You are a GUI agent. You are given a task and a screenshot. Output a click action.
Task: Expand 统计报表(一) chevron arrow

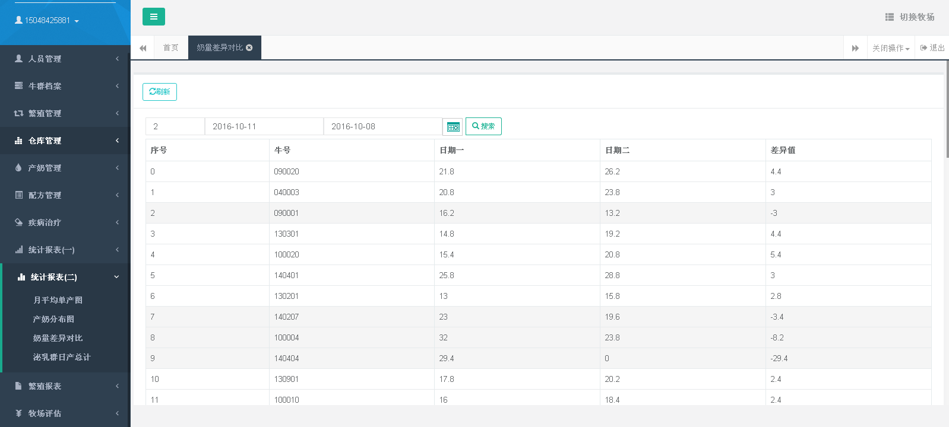(117, 250)
